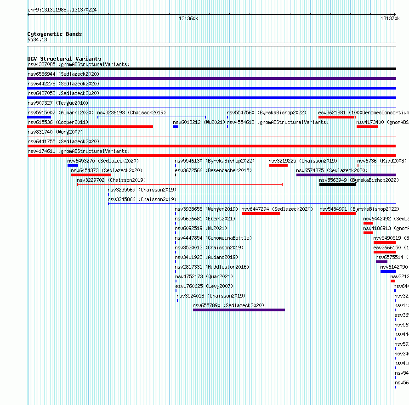This screenshot has height=405, width=409.
Task: Click the right arrow on the ruler
Action: tap(394, 15)
